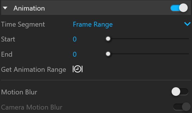Click the Get Animation Range clock icon
Image resolution: width=192 pixels, height=113 pixels.
point(78,69)
